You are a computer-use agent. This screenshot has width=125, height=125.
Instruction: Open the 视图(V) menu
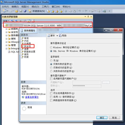(x=25, y=7)
